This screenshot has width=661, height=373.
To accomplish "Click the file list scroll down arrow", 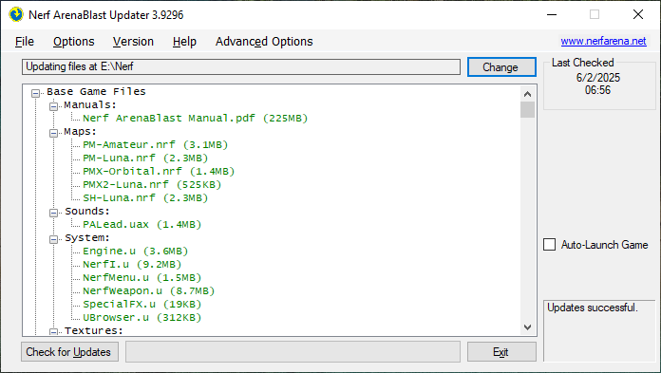I will coord(527,327).
